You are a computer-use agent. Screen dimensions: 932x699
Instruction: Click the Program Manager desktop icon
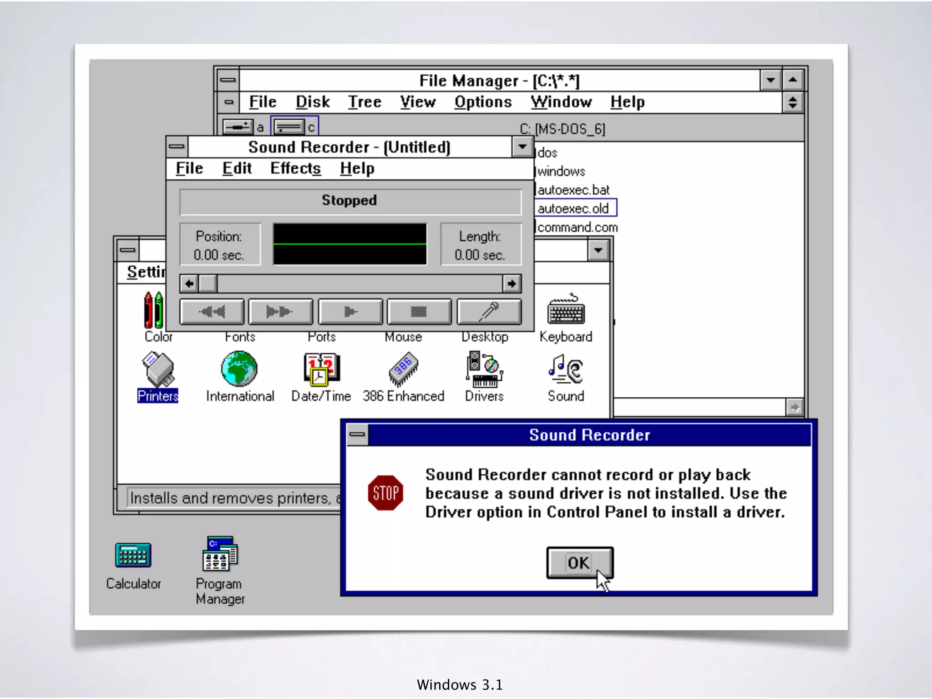click(220, 554)
